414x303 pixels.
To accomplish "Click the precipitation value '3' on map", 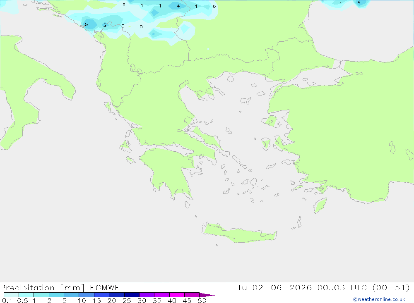I will pos(105,25).
